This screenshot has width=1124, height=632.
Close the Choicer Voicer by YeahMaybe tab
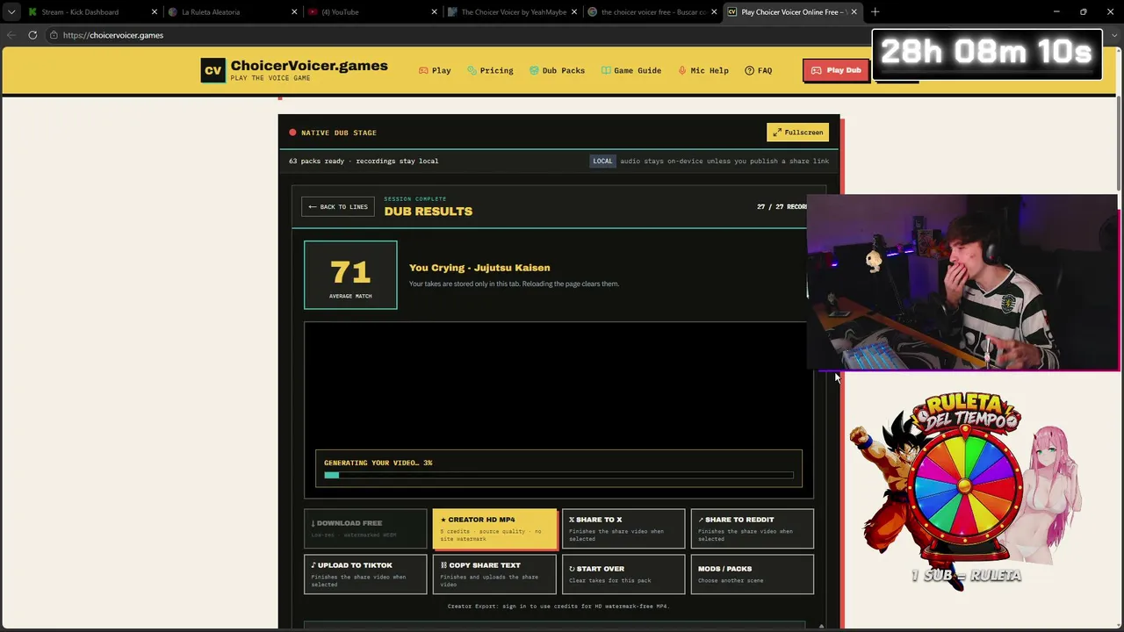(x=574, y=12)
